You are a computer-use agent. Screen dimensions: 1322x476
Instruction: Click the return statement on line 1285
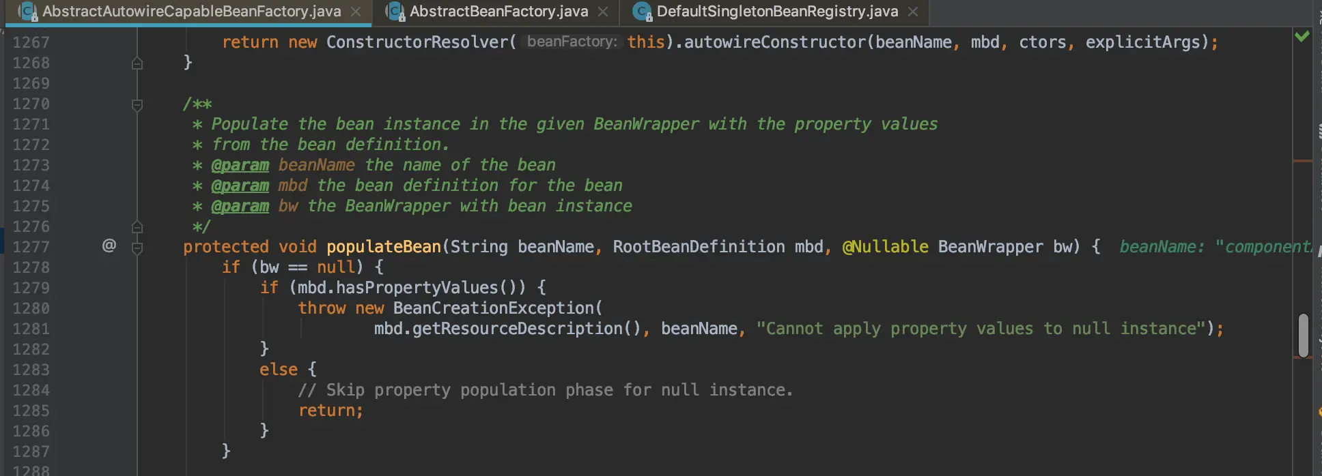click(x=330, y=411)
